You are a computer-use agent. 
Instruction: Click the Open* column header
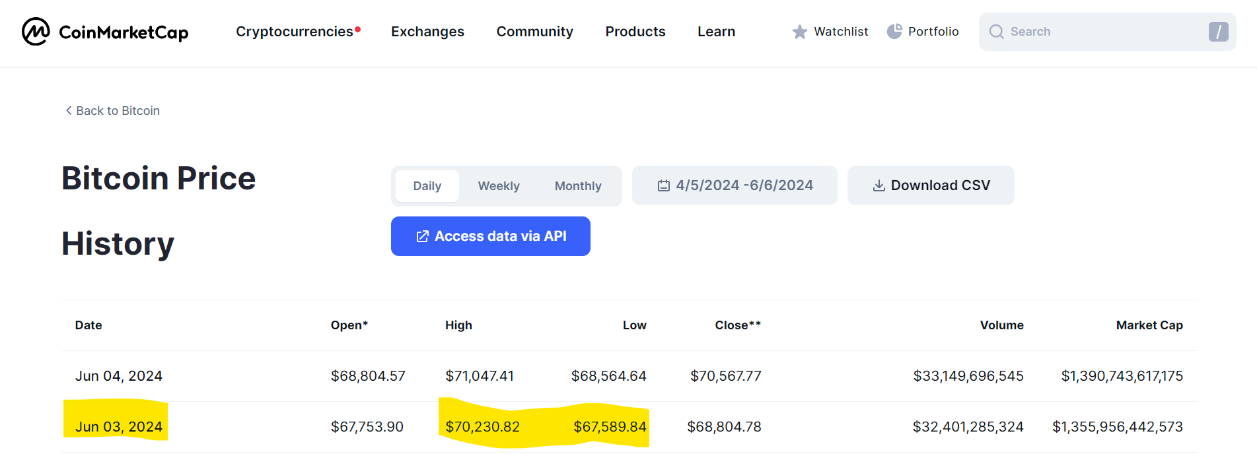tap(349, 325)
